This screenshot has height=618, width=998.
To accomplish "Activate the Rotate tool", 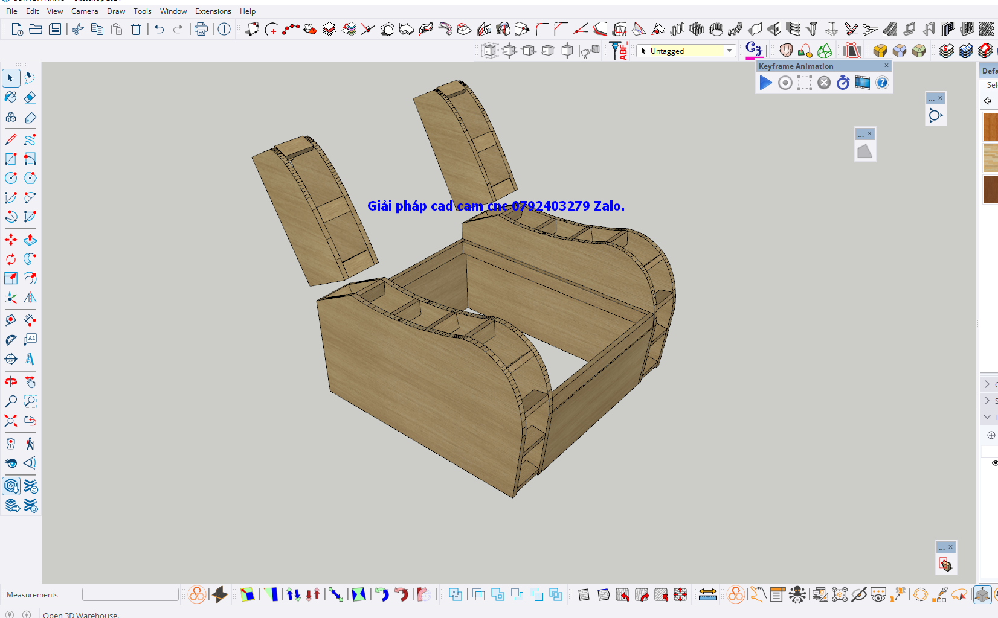I will point(11,260).
